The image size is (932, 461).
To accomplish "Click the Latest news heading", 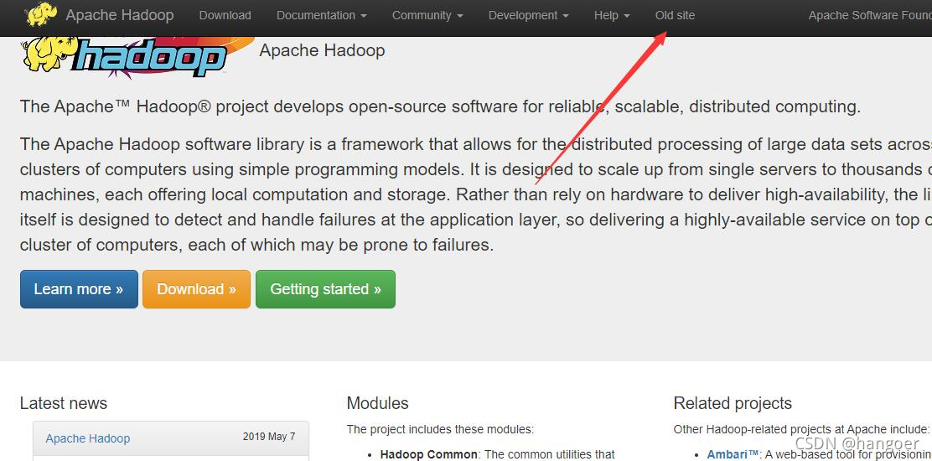I will [x=64, y=403].
